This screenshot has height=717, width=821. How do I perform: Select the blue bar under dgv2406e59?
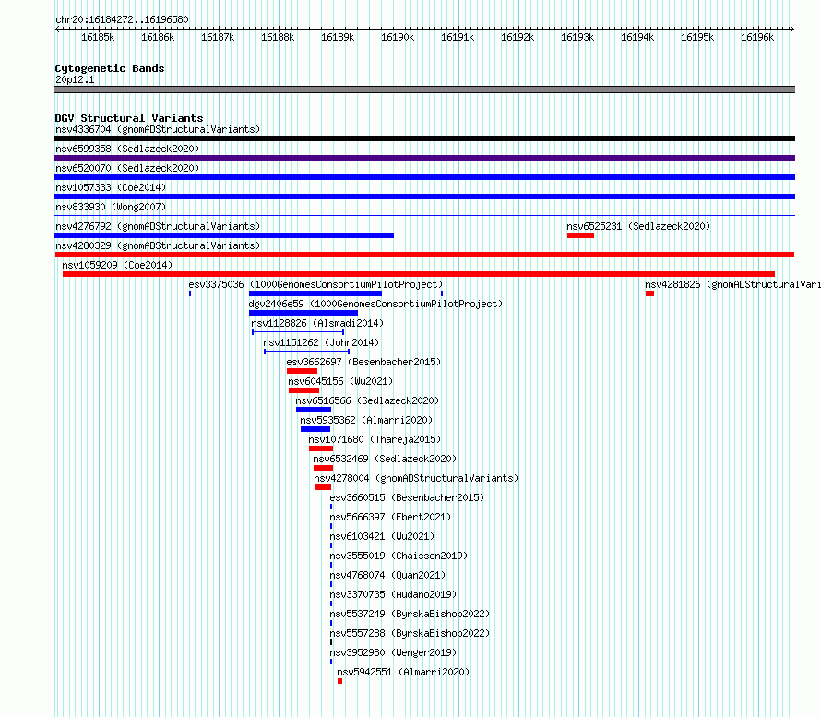[303, 313]
